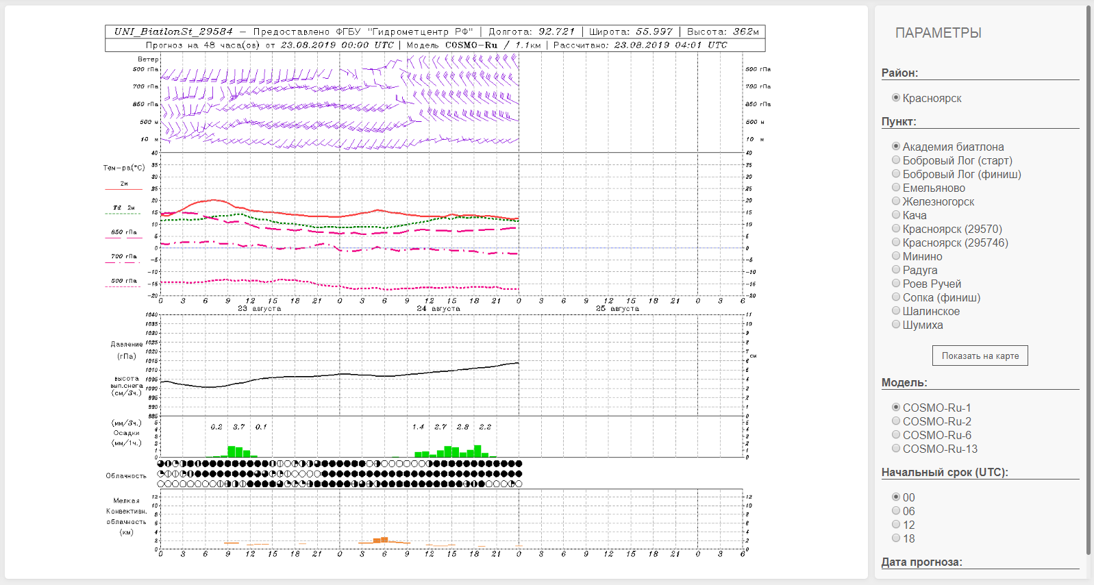Click the Облачность row label
Image resolution: width=1094 pixels, height=585 pixels.
coord(126,475)
